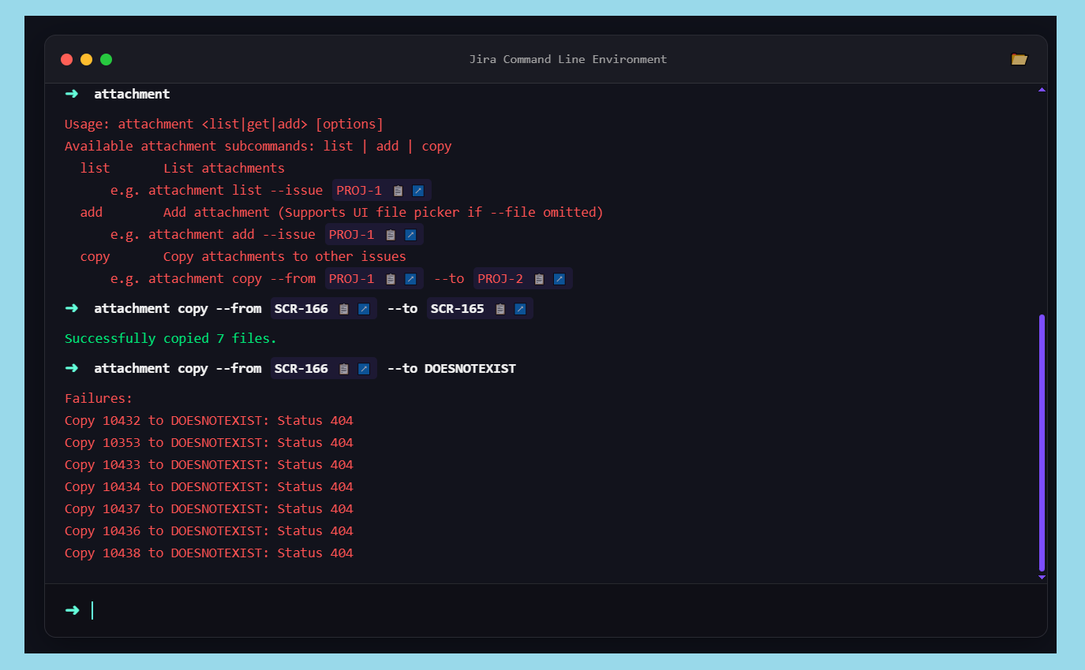The image size is (1085, 670).
Task: Maximize the window with the green button
Action: coord(106,59)
